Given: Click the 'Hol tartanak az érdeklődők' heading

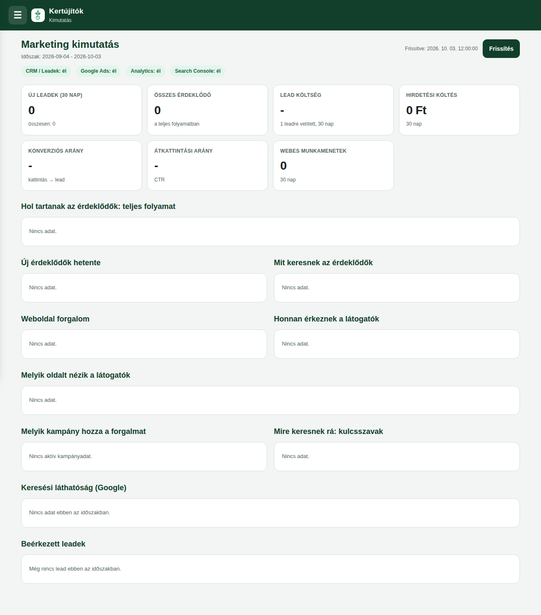Looking at the screenshot, I should (98, 206).
